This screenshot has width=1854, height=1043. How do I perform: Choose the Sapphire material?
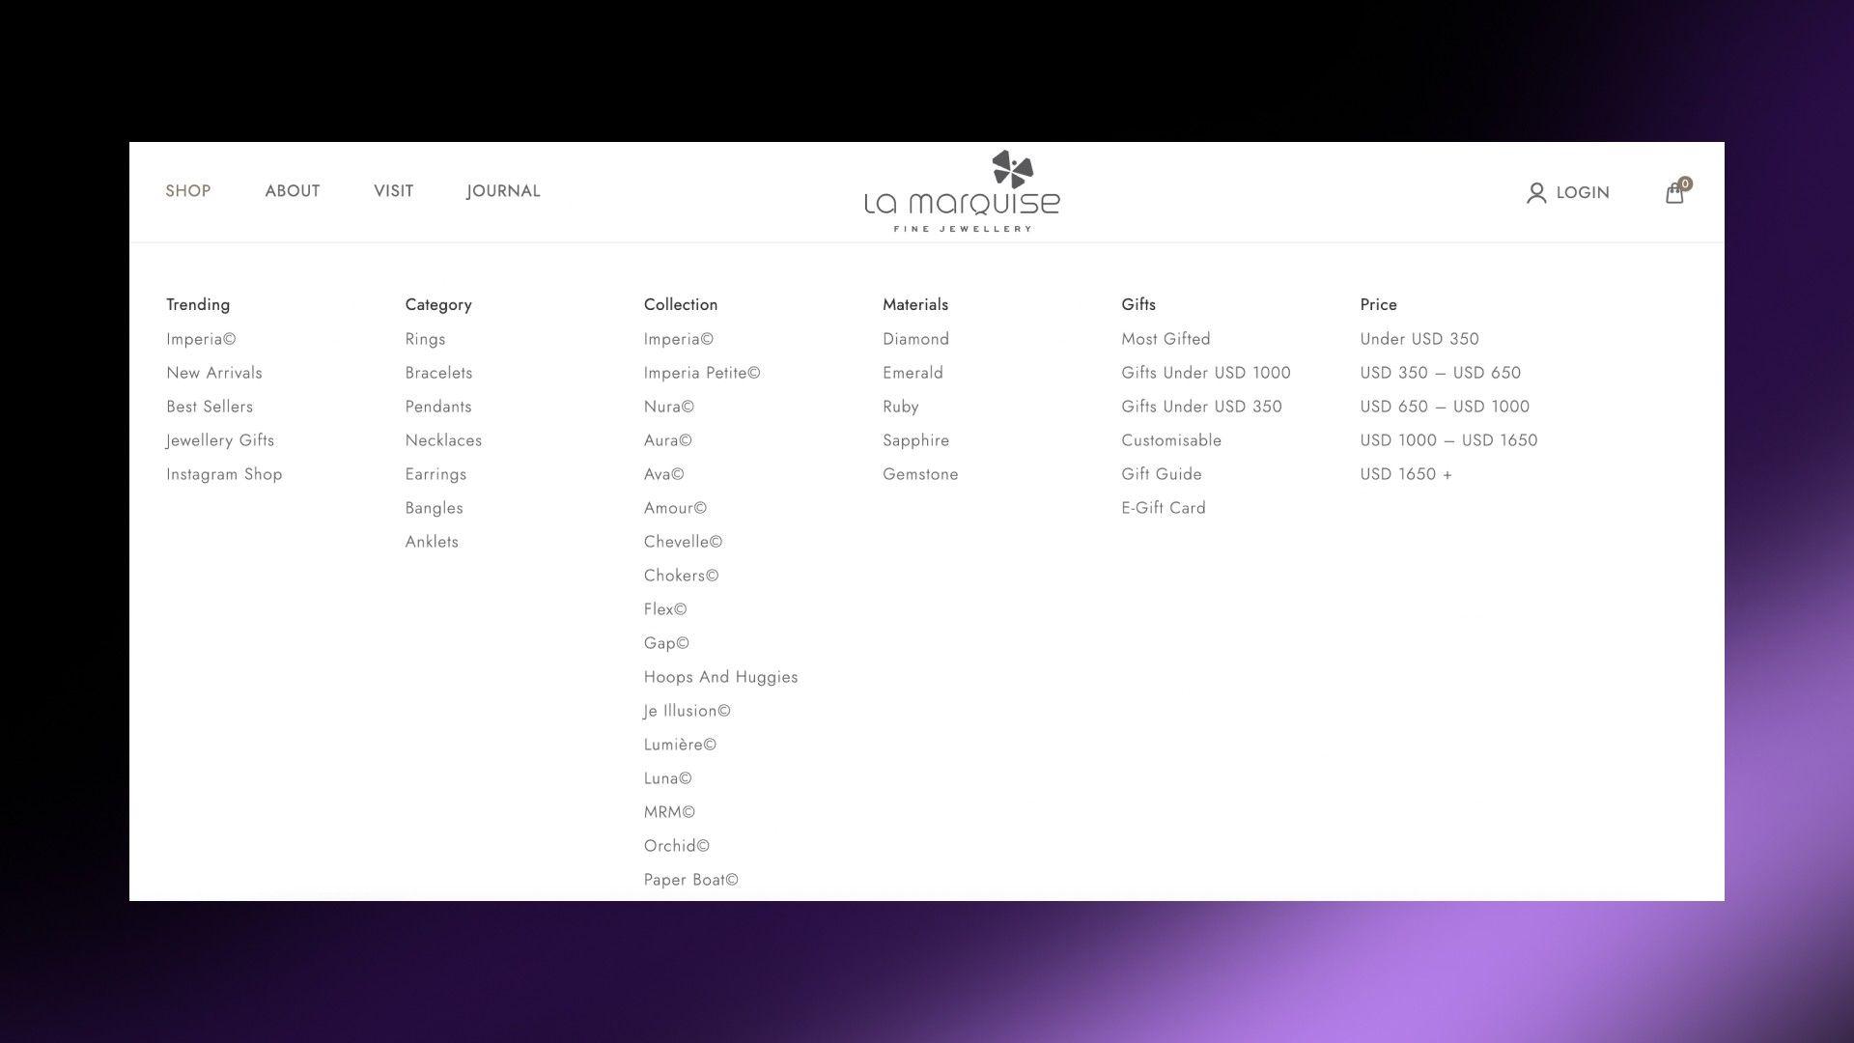coord(915,440)
